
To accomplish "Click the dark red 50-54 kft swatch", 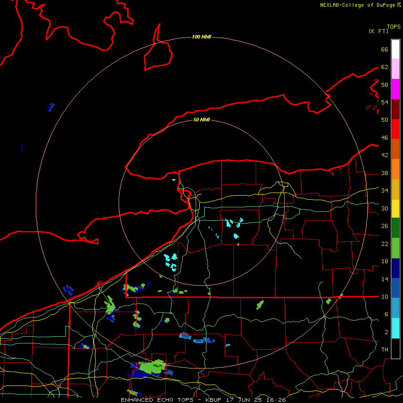I will click(395, 109).
